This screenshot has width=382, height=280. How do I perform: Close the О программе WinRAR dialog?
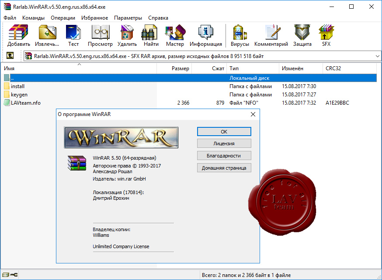click(253, 114)
